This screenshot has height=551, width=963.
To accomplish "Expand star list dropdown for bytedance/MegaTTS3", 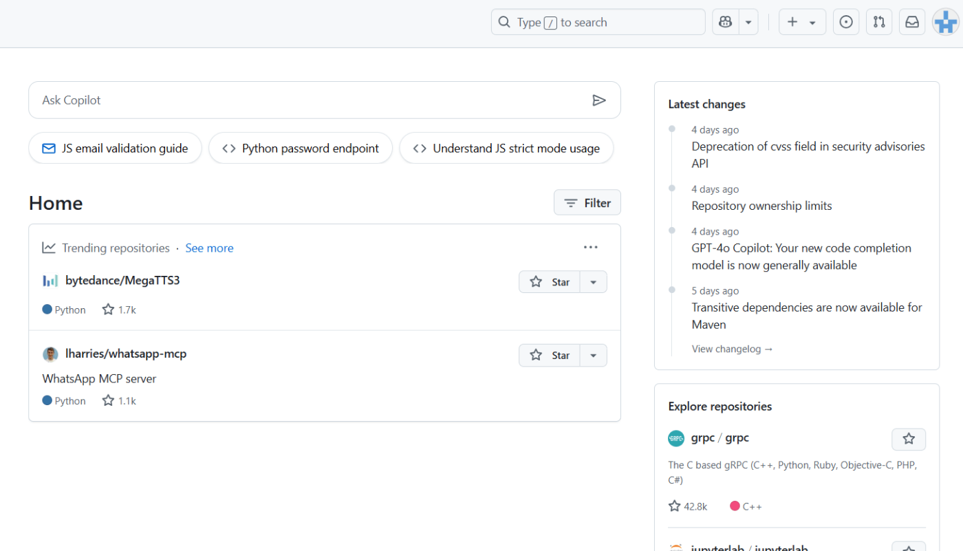I will (x=594, y=282).
